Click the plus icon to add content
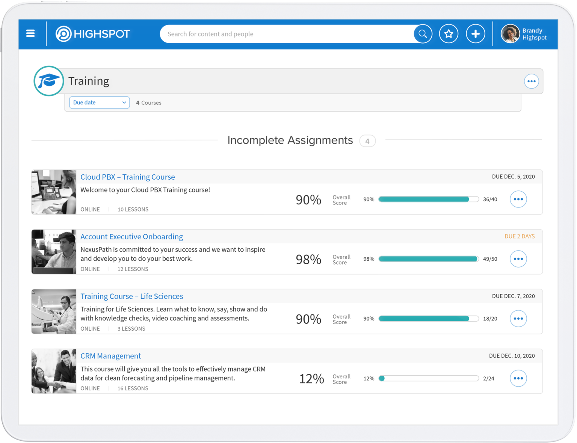The height and width of the screenshot is (443, 577). pos(475,34)
